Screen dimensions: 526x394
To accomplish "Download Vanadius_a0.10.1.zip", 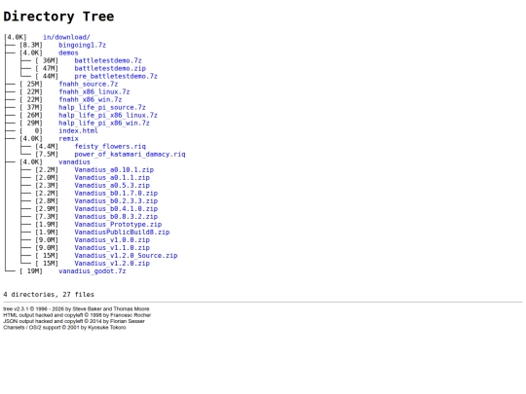I will [114, 169].
